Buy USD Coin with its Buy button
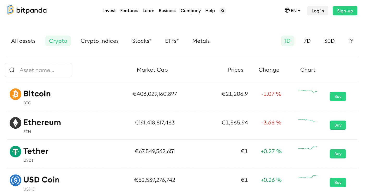 coord(338,182)
